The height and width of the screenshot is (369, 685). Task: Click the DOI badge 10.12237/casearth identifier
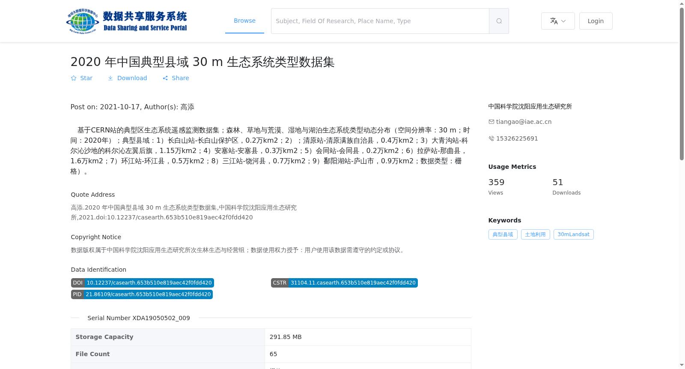(x=143, y=283)
